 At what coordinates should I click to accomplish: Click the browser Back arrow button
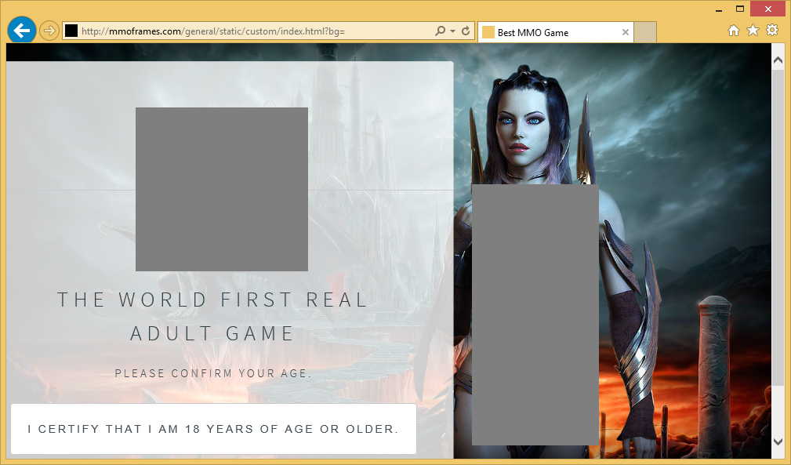click(21, 31)
